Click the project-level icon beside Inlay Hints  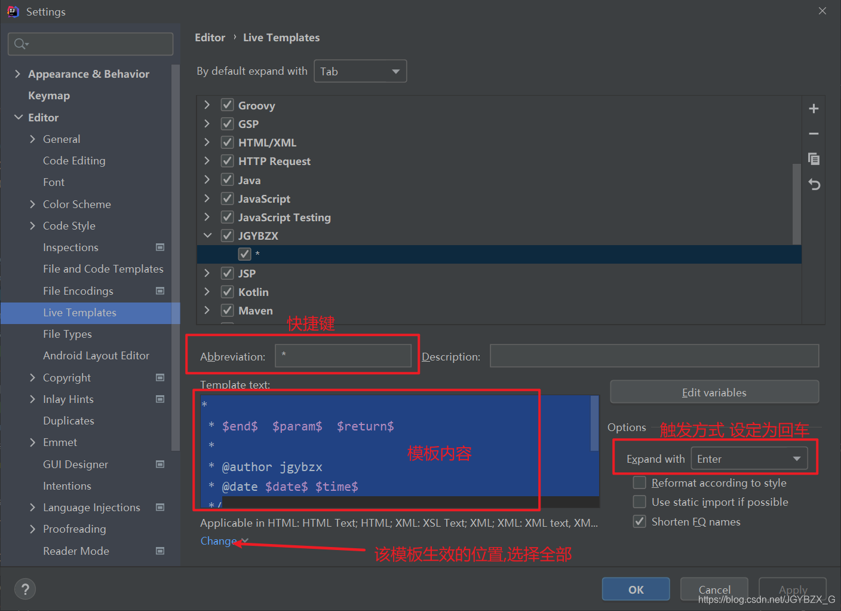160,399
